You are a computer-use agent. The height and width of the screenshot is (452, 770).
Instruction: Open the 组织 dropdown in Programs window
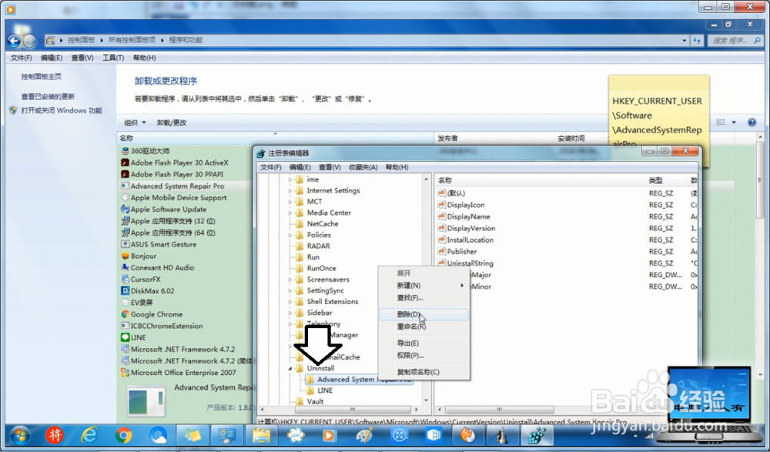pyautogui.click(x=135, y=122)
